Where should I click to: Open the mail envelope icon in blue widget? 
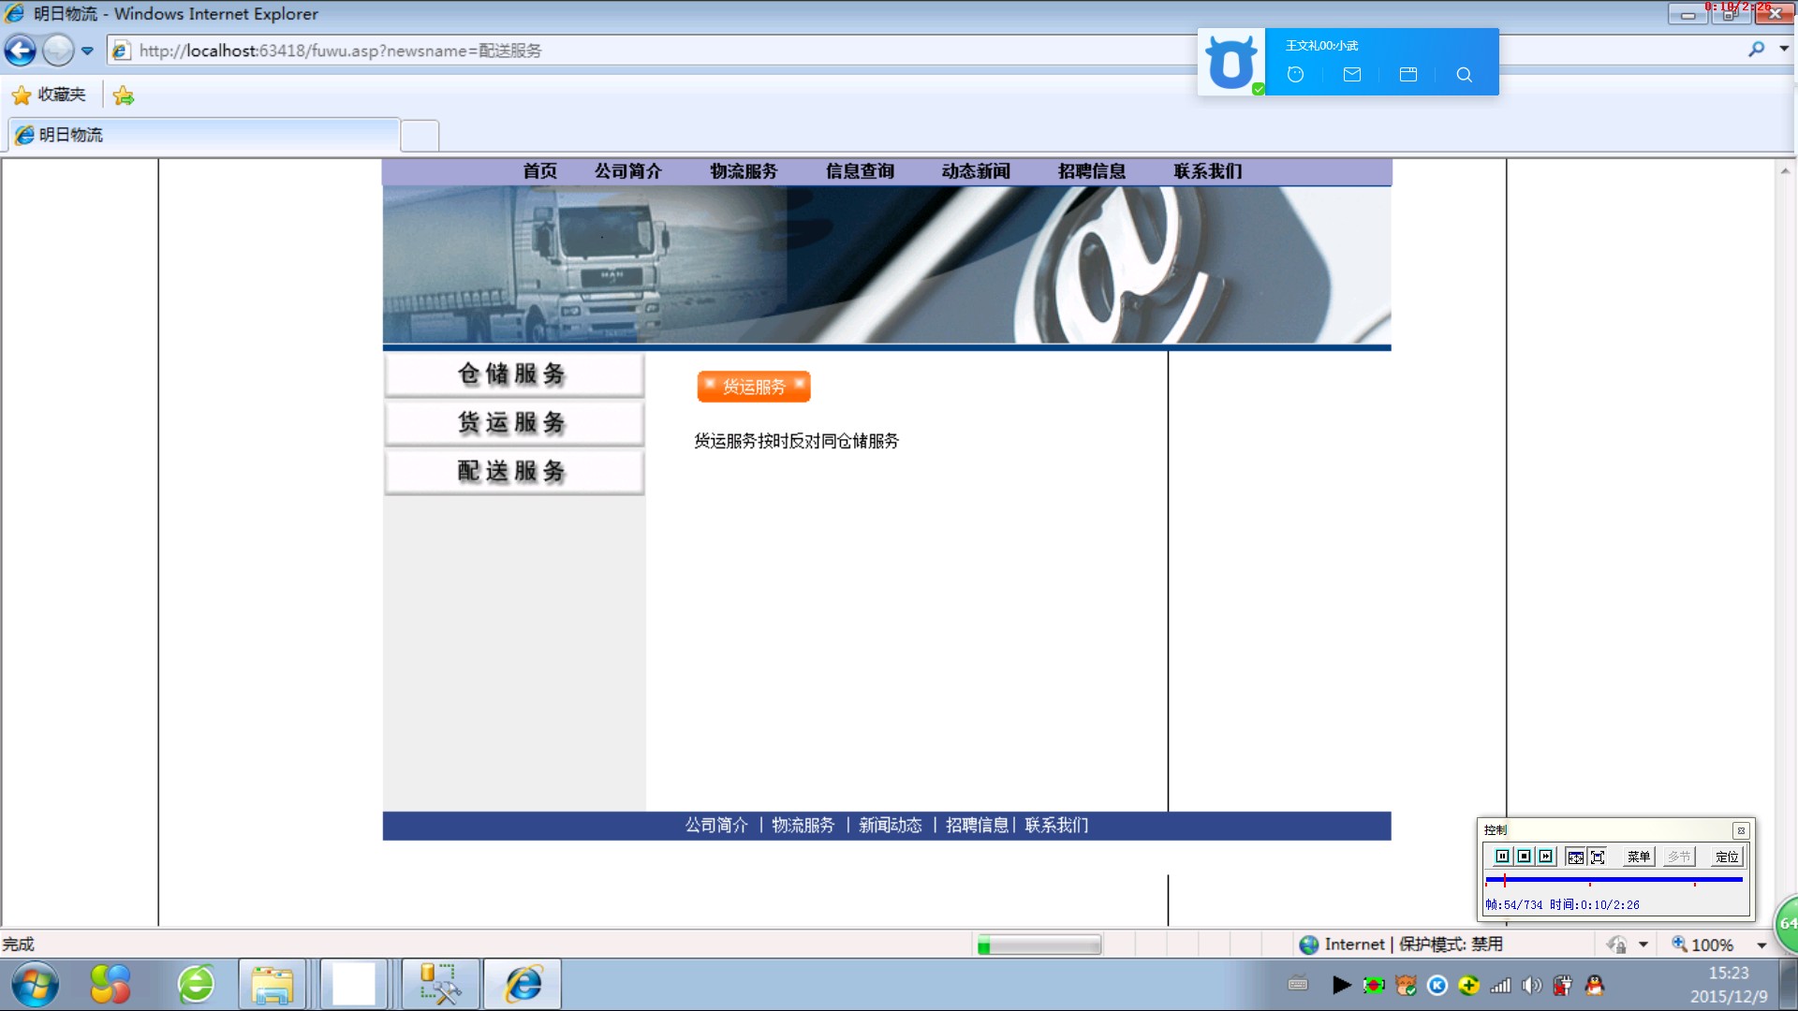[x=1351, y=75]
